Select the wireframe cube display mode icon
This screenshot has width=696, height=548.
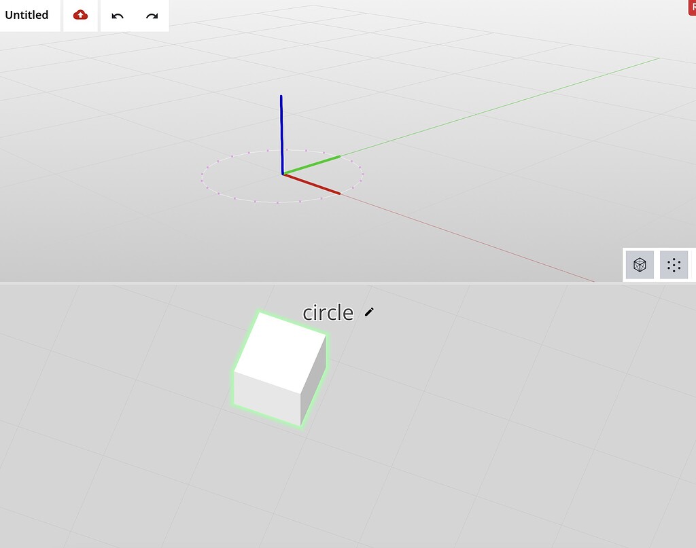click(639, 265)
